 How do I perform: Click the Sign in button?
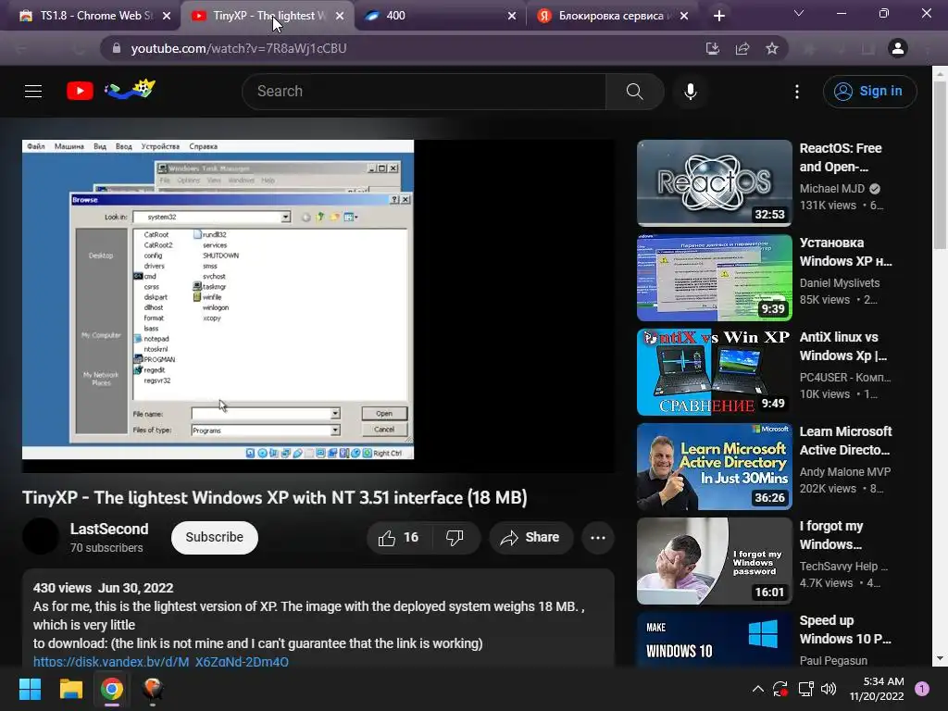pyautogui.click(x=869, y=92)
